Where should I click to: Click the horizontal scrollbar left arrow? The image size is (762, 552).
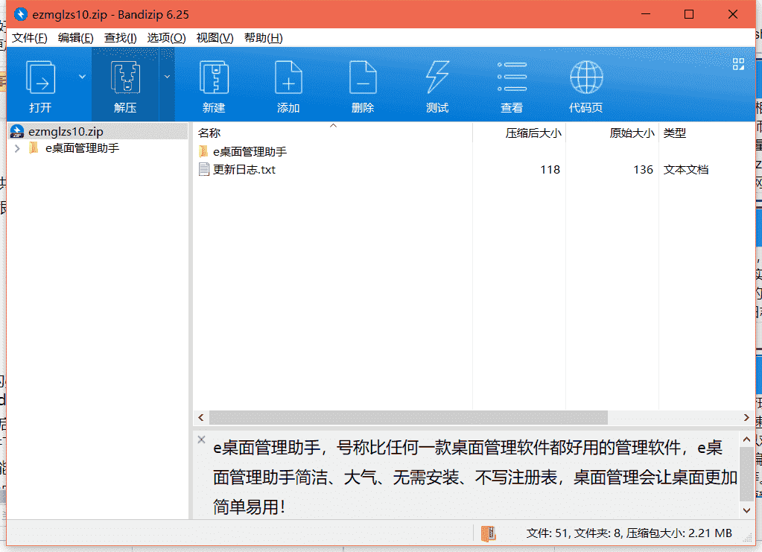point(201,417)
